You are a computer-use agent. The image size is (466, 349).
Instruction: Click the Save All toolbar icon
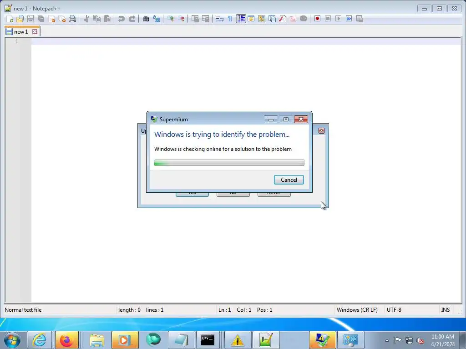click(41, 19)
